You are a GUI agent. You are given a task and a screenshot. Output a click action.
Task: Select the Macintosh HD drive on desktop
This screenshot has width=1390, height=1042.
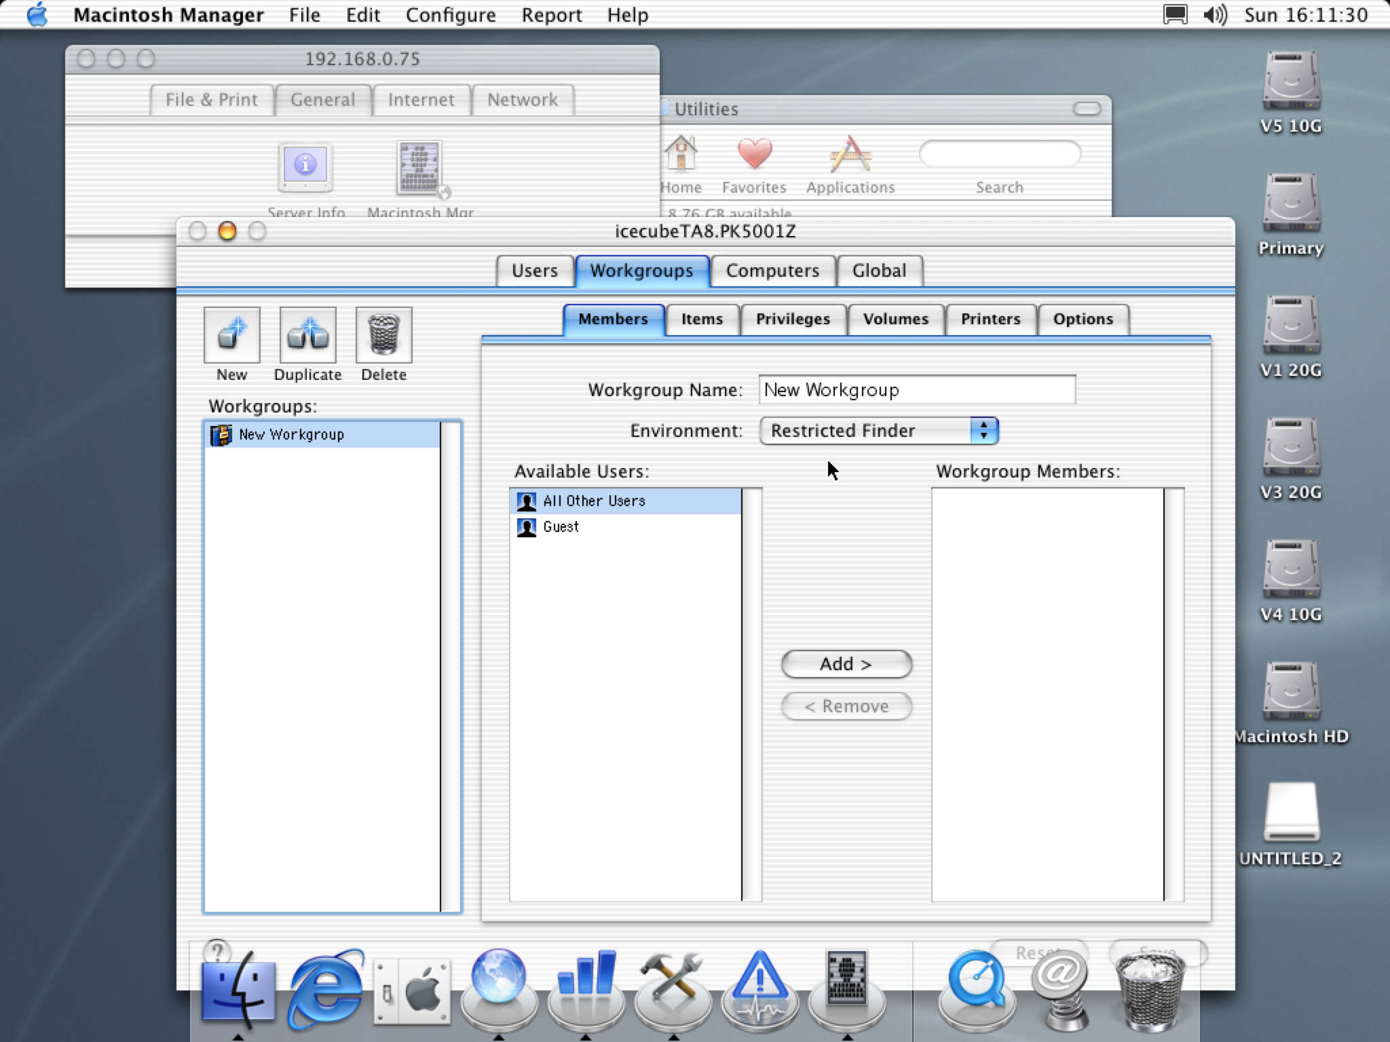pos(1291,692)
